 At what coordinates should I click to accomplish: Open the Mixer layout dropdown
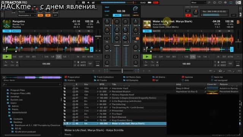pos(198,3)
